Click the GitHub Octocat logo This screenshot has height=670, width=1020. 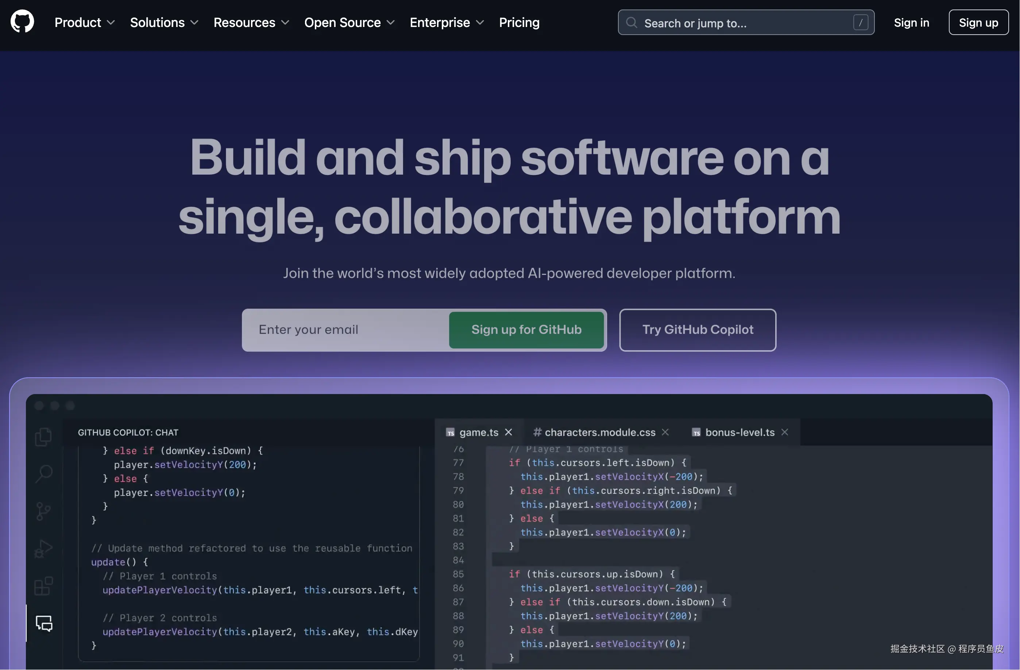tap(22, 22)
